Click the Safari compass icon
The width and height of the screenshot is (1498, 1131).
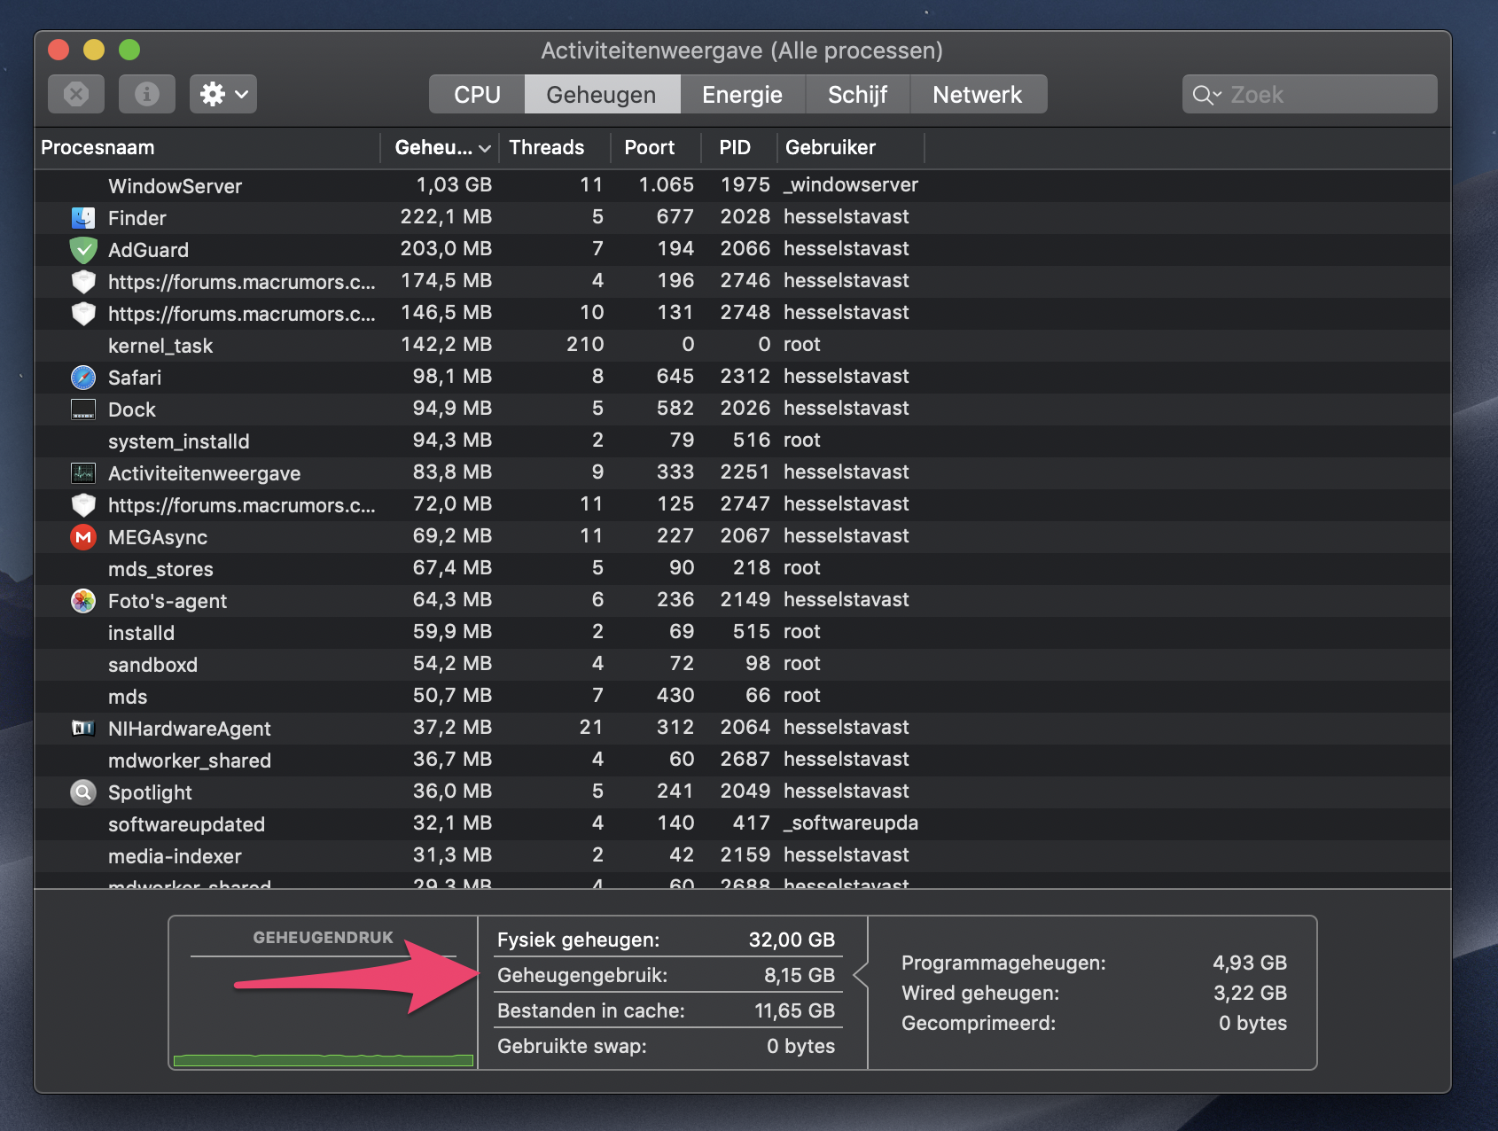(83, 378)
